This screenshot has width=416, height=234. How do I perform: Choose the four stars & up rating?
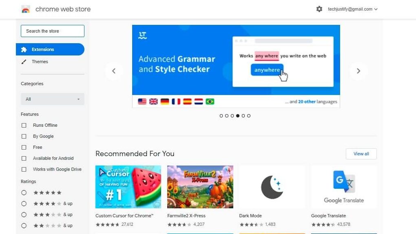[x=24, y=203]
